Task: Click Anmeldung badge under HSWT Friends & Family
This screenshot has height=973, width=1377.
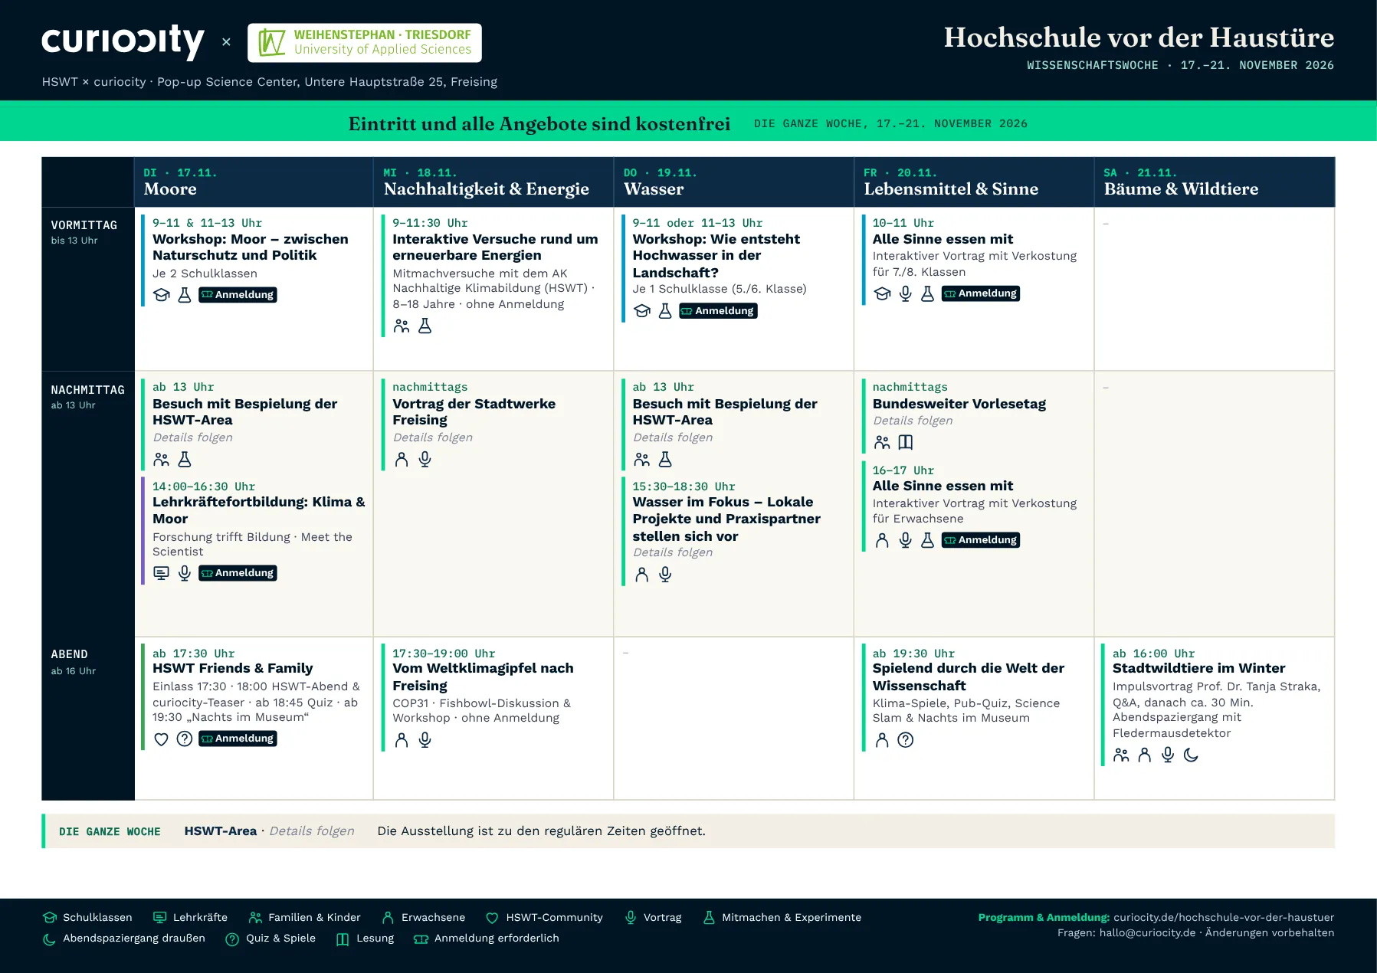Action: pyautogui.click(x=238, y=739)
